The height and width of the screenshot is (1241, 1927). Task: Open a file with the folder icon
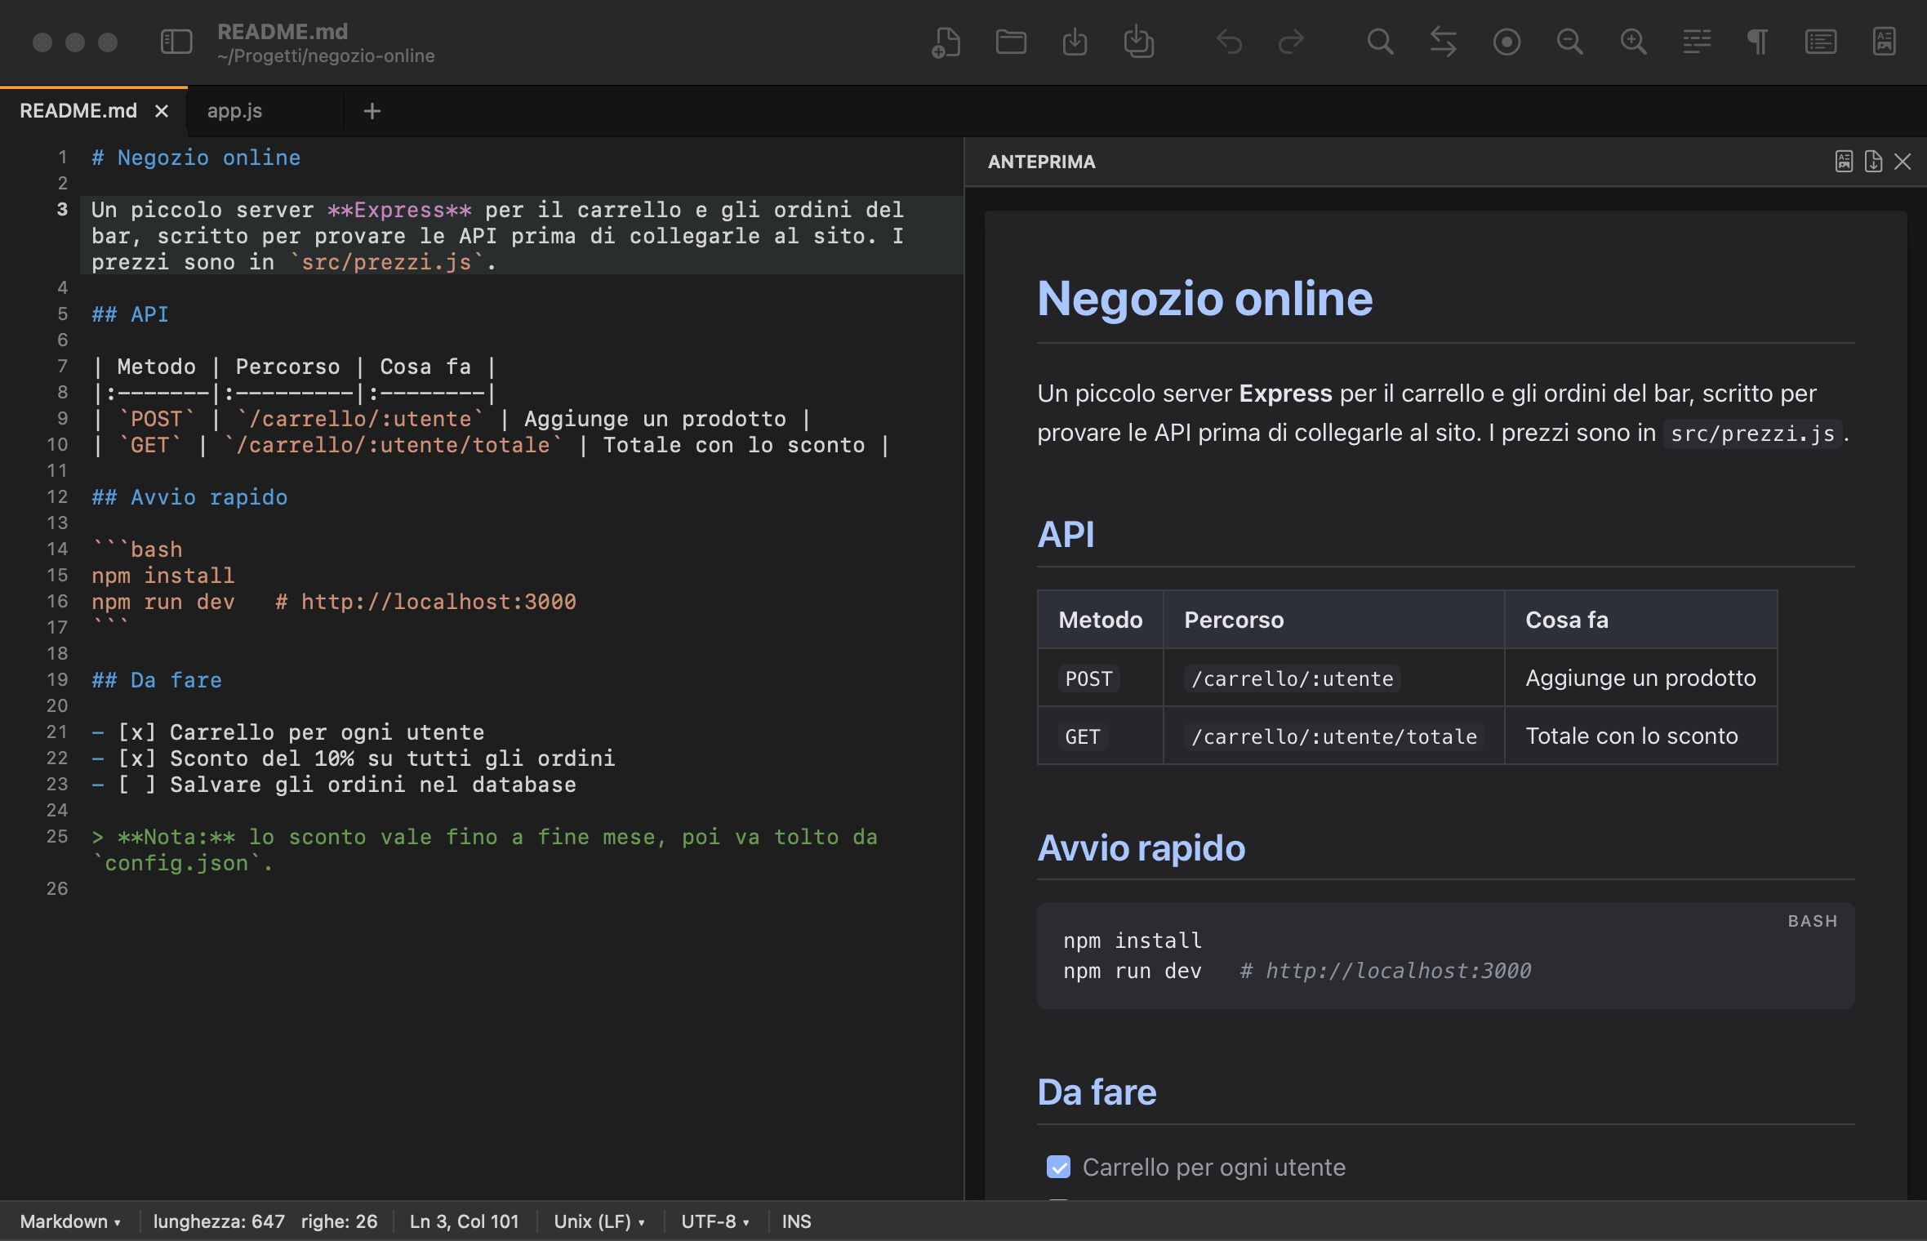(1011, 42)
